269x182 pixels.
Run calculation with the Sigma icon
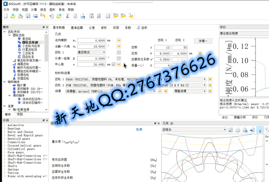68,16
